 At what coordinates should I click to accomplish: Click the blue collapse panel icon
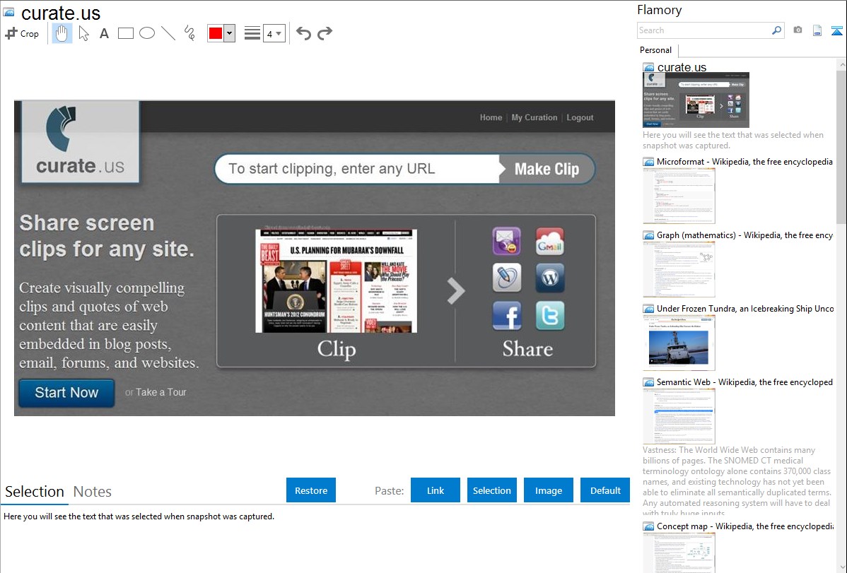[836, 30]
